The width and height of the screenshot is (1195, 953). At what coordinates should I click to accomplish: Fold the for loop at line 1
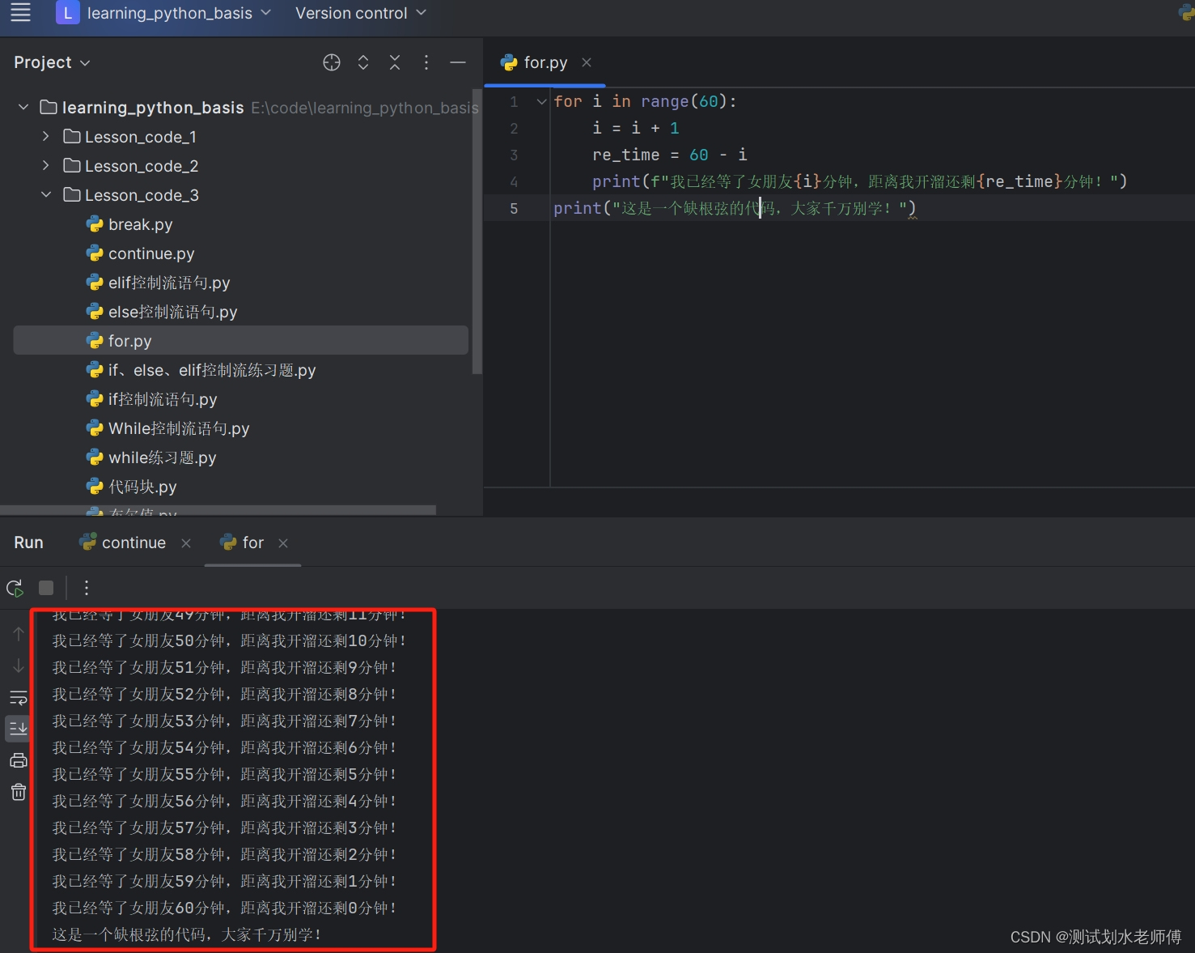tap(541, 101)
